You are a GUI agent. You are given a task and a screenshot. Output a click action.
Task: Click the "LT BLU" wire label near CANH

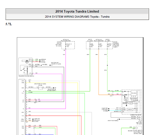117,110
